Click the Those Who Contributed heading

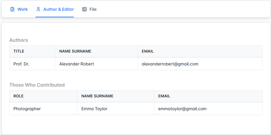pyautogui.click(x=37, y=85)
